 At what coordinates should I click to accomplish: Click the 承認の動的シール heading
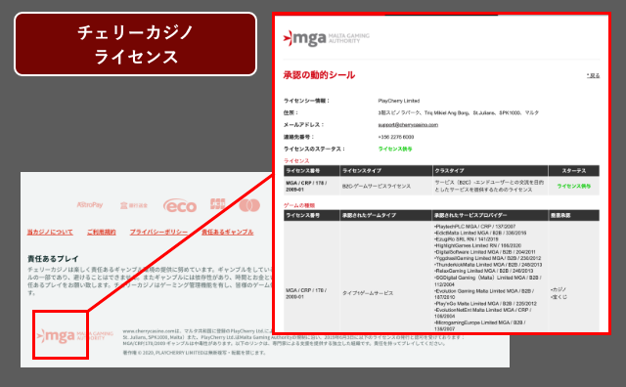[x=319, y=75]
